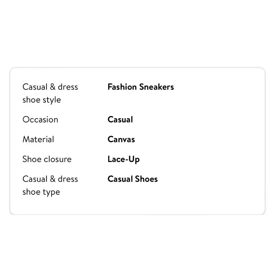Image resolution: width=275 pixels, height=275 pixels.
Task: Select the Shoe closure label
Action: point(47,159)
